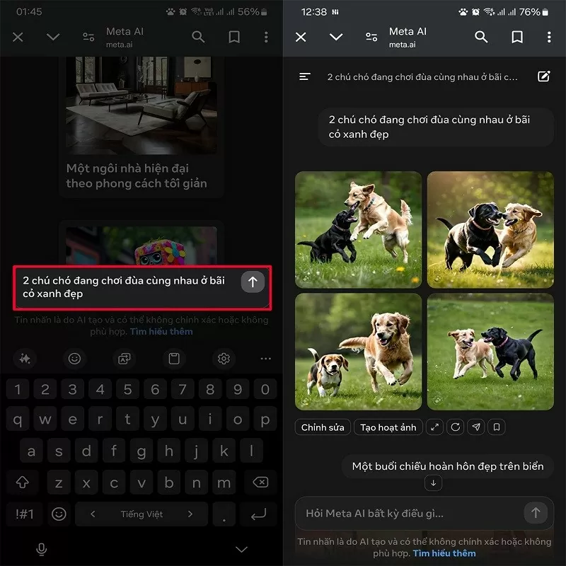
Task: Collapse the page with the chevron-down arrow
Action: pyautogui.click(x=336, y=37)
